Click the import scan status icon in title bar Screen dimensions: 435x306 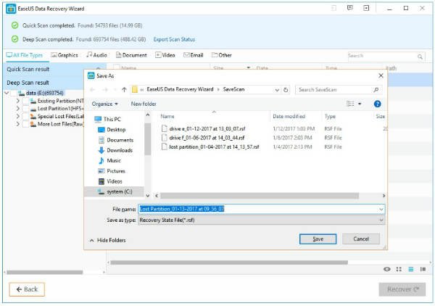pyautogui.click(x=366, y=8)
